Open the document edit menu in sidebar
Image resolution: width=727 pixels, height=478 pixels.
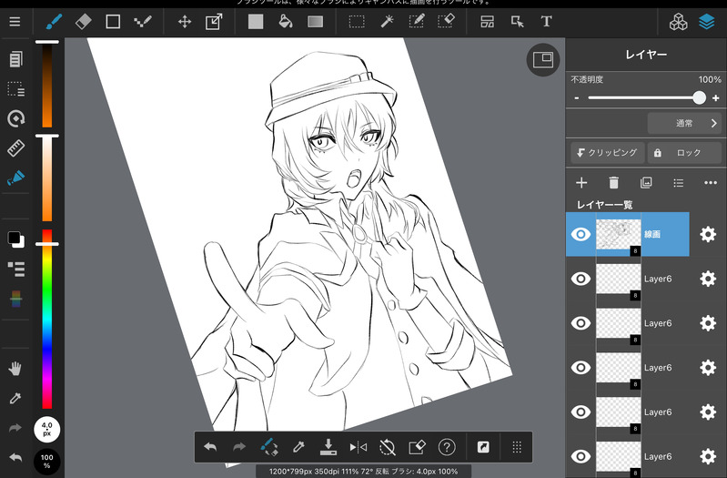[15, 59]
